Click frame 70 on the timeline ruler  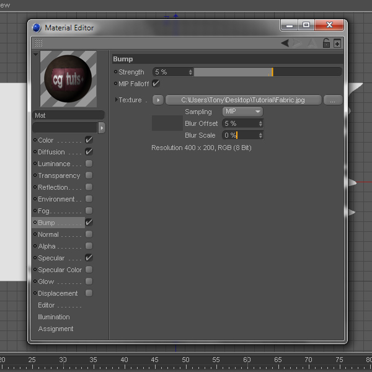pyautogui.click(x=308, y=361)
